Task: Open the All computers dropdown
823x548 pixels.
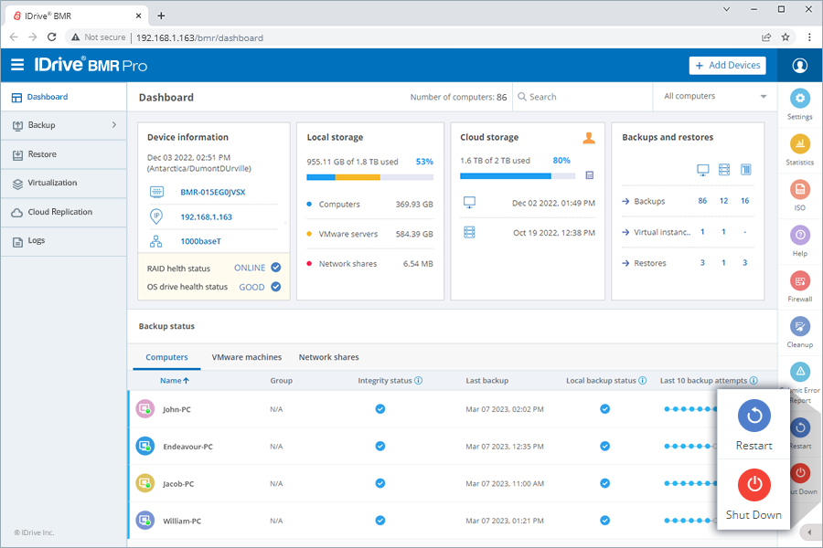Action: coord(715,97)
